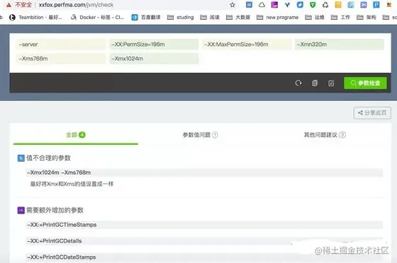Expand the studing bookmark folder
Screen dimensions: 397x263
click(x=181, y=17)
